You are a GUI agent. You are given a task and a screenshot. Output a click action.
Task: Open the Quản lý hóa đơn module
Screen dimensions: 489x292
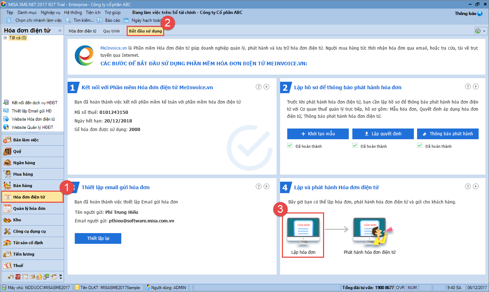click(x=33, y=208)
